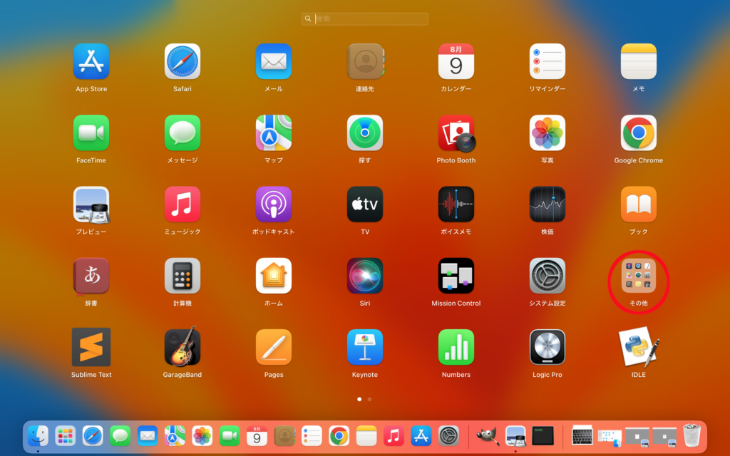Viewport: 730px width, 456px height.
Task: Open メッセージ in the Launchpad grid
Action: [x=182, y=133]
